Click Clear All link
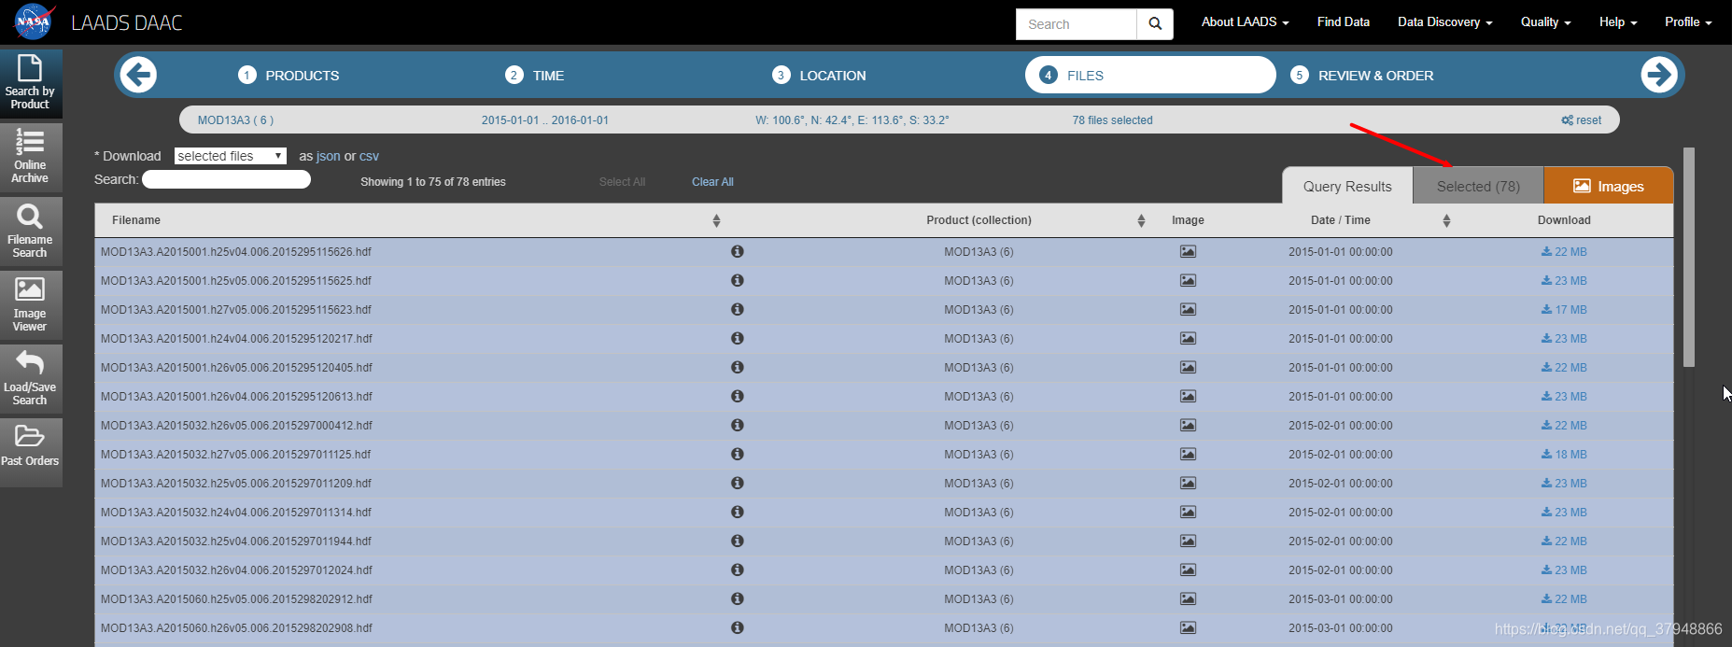 (x=712, y=182)
